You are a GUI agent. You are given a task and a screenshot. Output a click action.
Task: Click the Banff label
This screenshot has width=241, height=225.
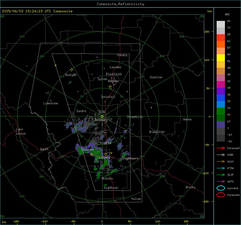(x=44, y=149)
